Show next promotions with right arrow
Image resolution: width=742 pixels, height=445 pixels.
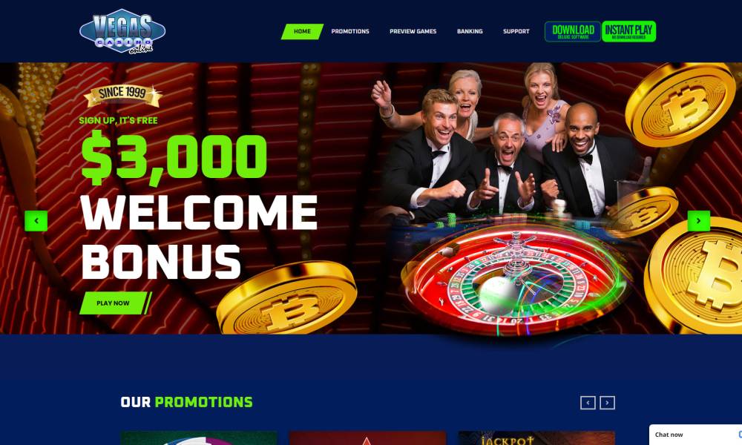coord(607,403)
